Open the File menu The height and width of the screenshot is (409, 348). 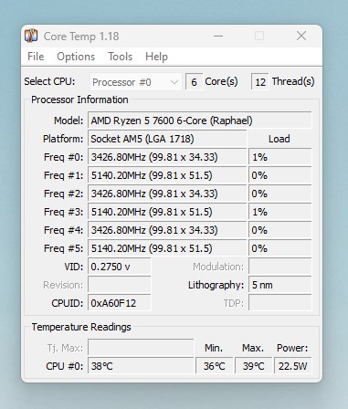click(36, 57)
